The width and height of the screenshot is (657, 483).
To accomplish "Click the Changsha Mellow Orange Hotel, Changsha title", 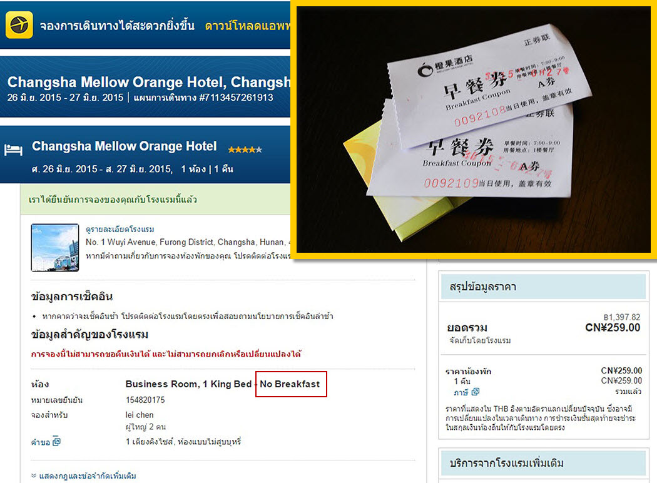I will point(149,82).
